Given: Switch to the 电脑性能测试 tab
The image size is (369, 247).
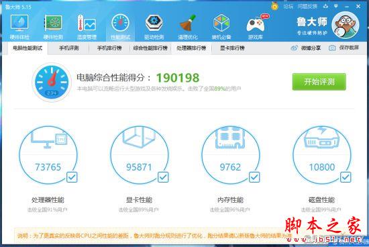Looking at the screenshot, I should (28, 48).
